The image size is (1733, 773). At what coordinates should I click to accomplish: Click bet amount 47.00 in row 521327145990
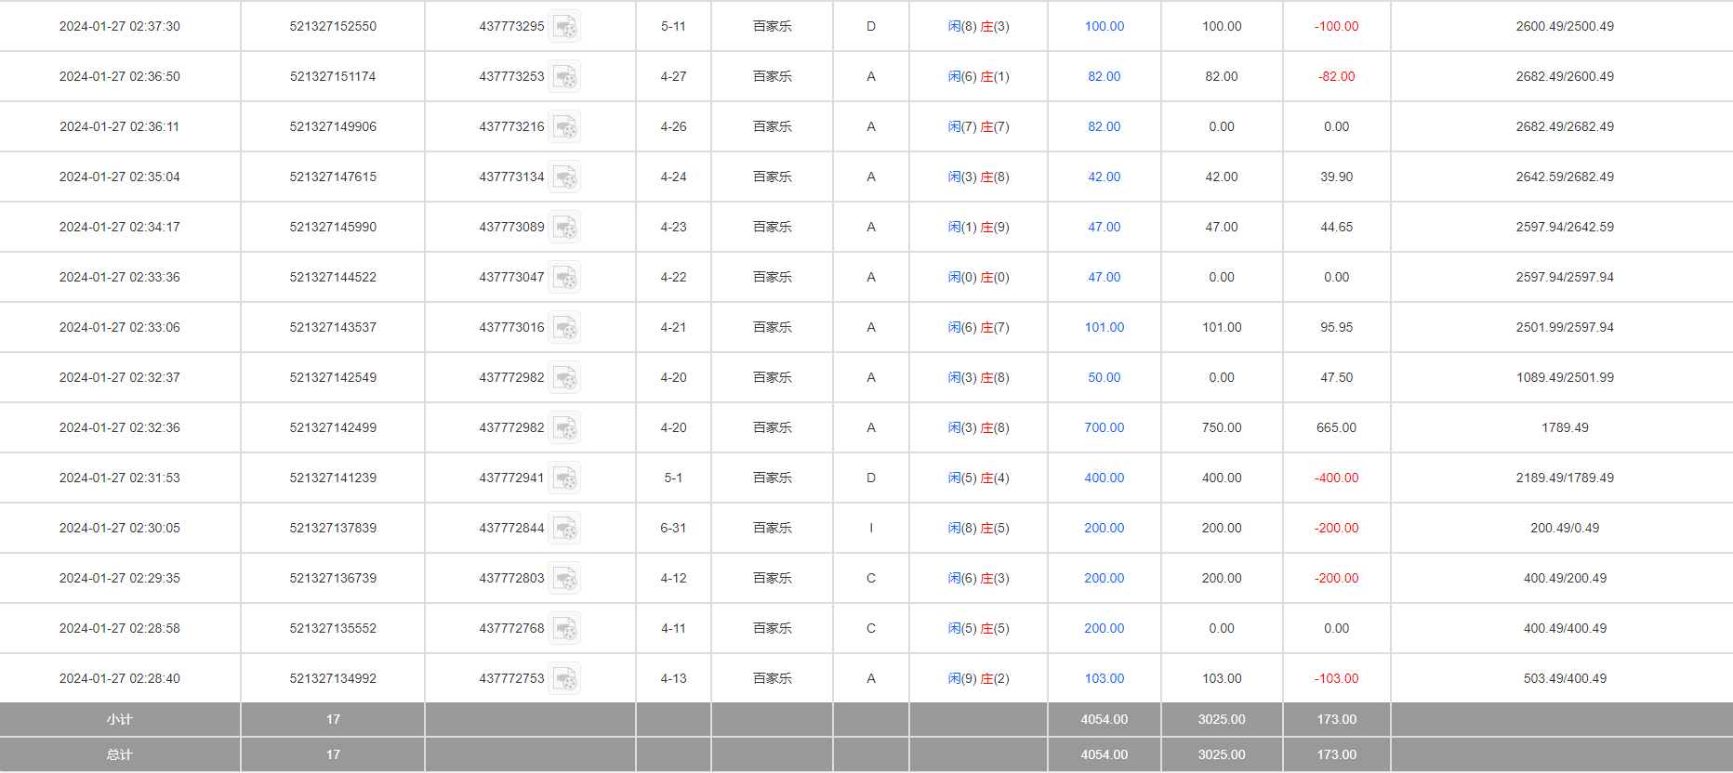tap(1105, 227)
